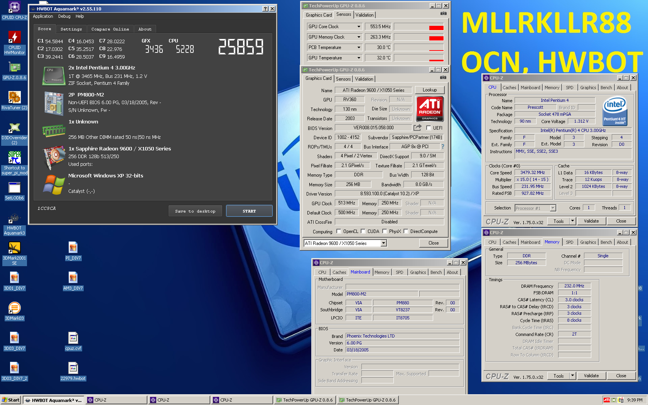This screenshot has width=648, height=405.
Task: Click ATI Radeon logo in GPU-Z
Action: tap(430, 109)
